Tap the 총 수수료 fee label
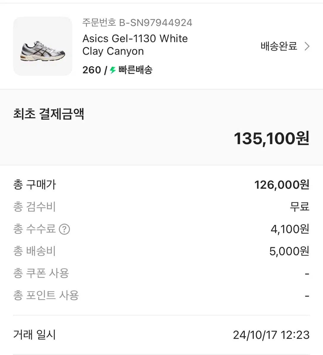Viewport: 323px width, 355px height. pos(35,229)
